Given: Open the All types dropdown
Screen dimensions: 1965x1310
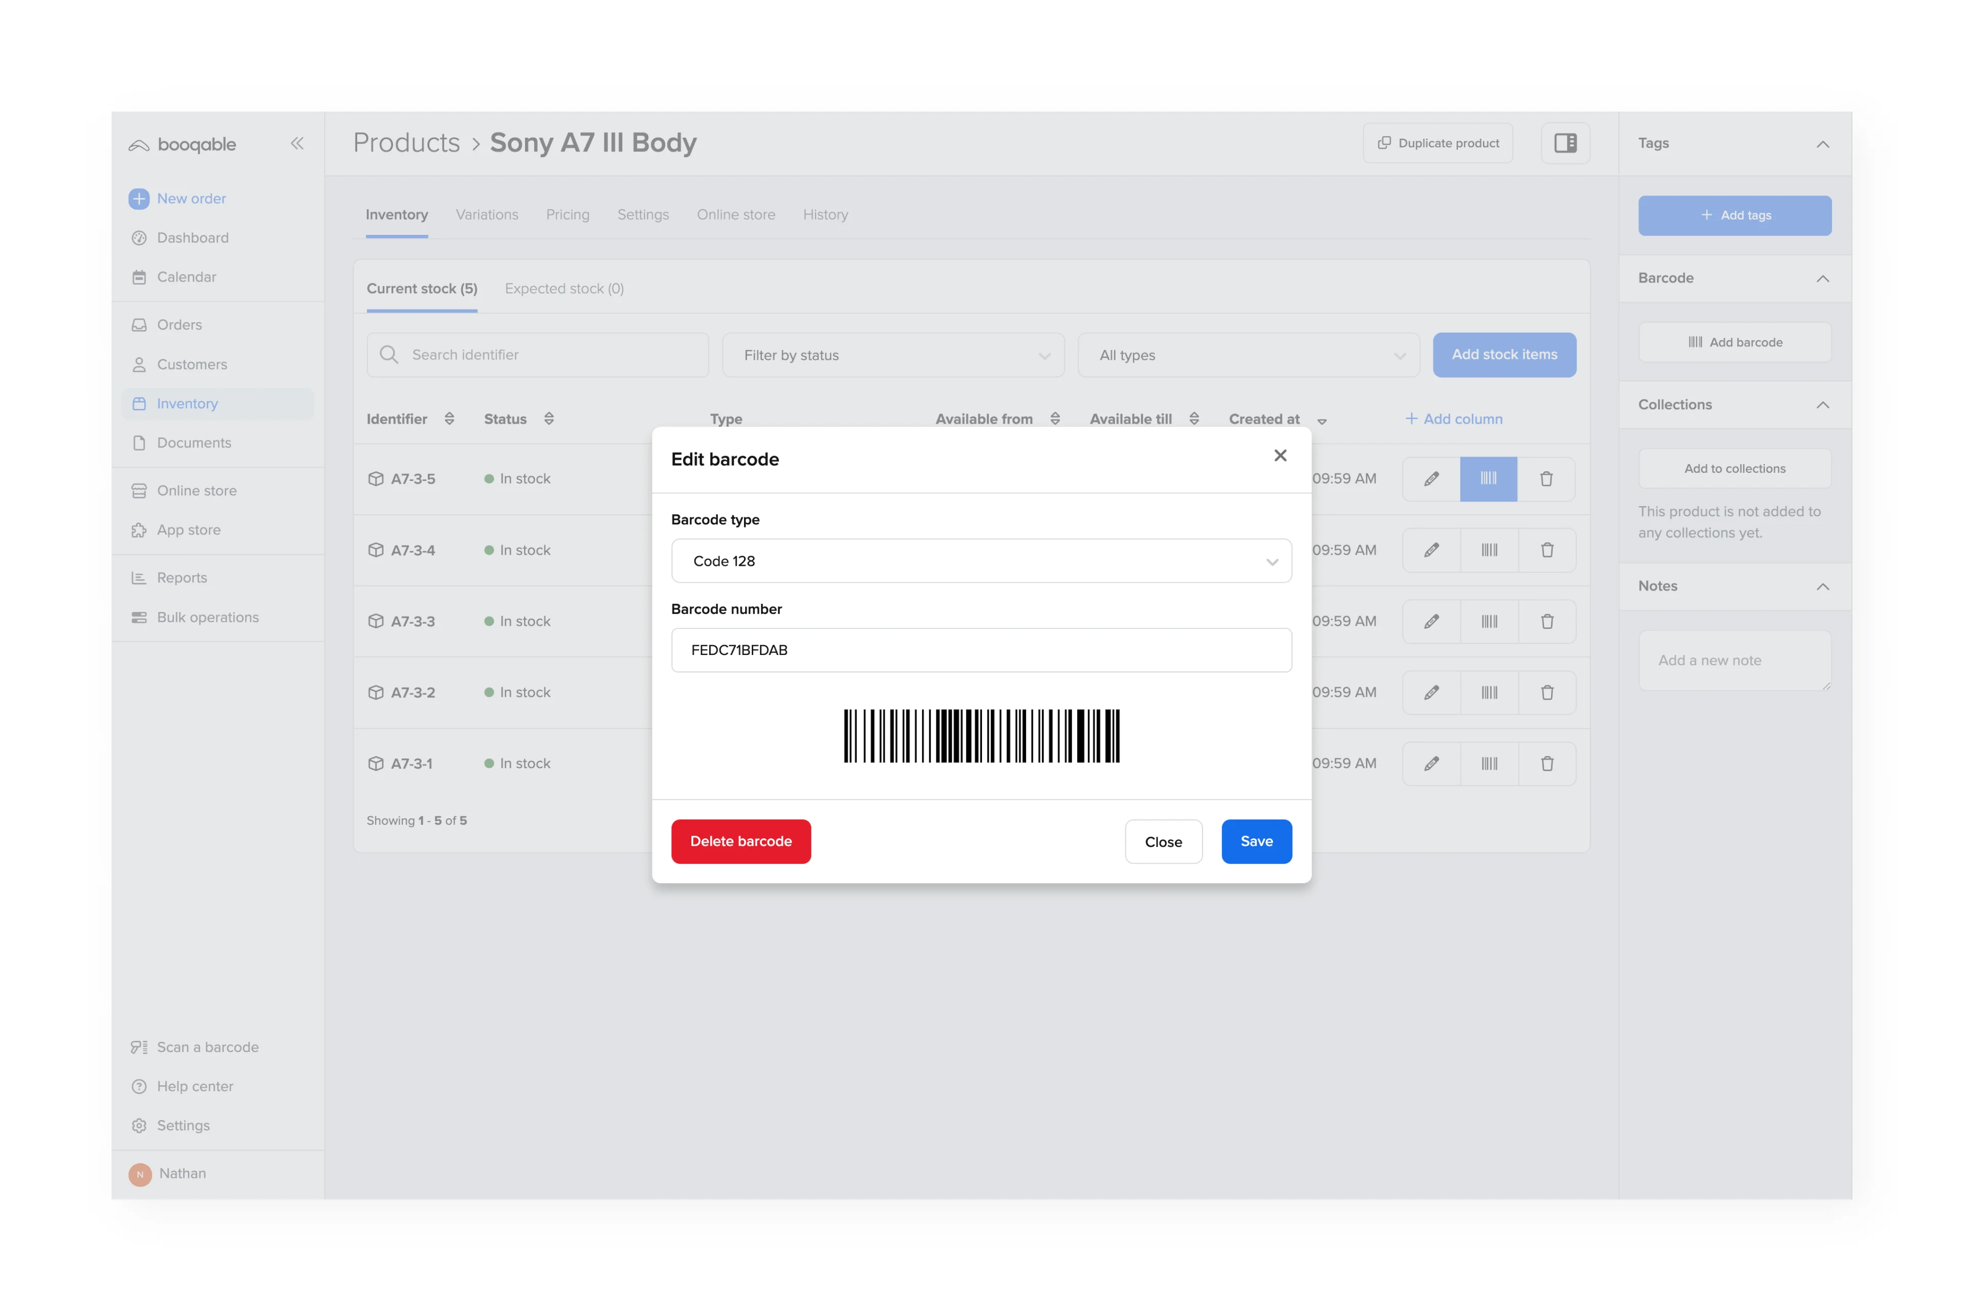Looking at the screenshot, I should [1248, 355].
